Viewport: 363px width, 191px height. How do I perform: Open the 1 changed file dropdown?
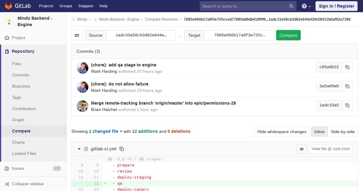pyautogui.click(x=106, y=131)
